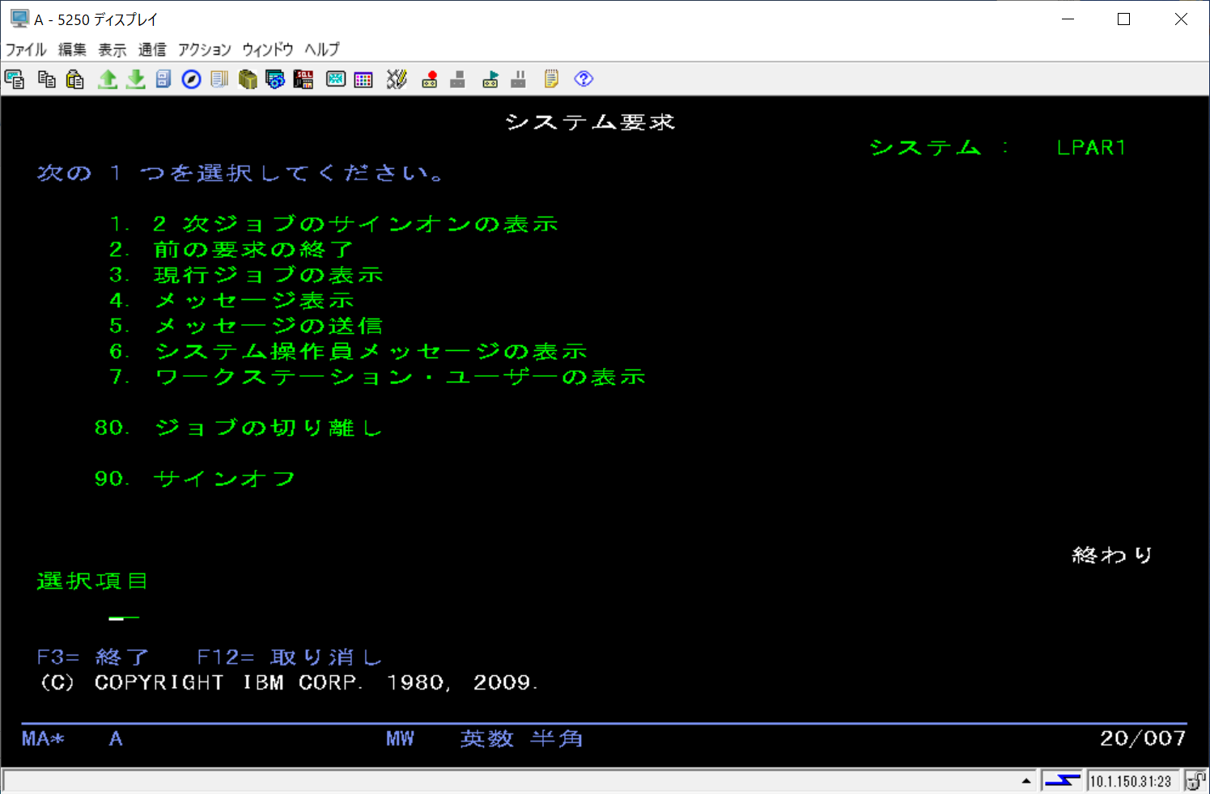Click option 6 システム操作員メッセージの表示
This screenshot has width=1210, height=794.
(x=349, y=352)
